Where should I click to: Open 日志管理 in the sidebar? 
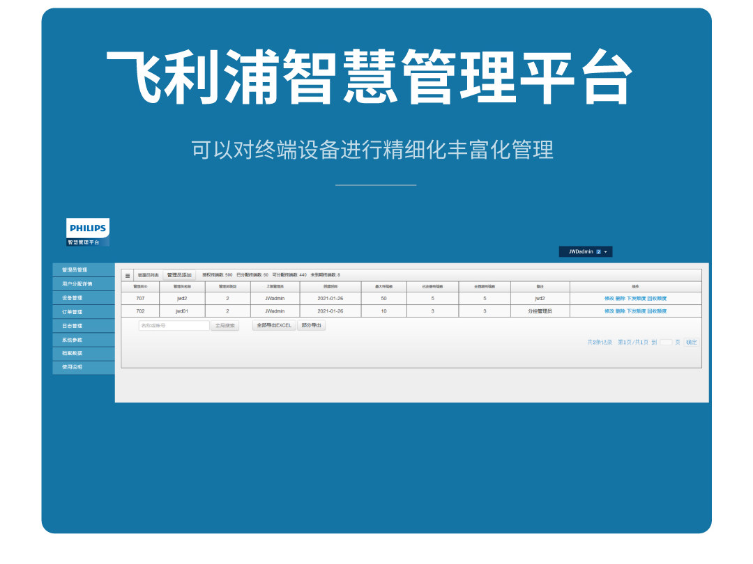point(84,326)
